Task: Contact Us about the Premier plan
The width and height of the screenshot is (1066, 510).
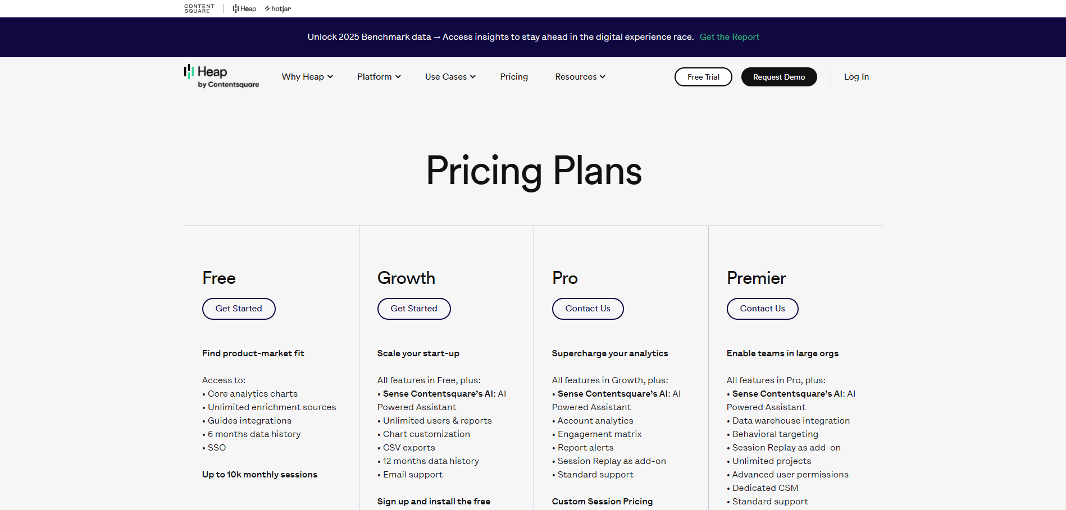Action: (x=762, y=308)
